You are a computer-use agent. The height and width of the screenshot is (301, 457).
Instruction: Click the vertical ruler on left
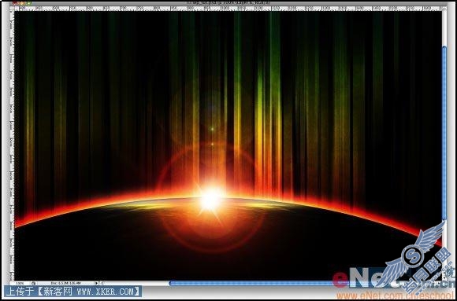point(12,145)
